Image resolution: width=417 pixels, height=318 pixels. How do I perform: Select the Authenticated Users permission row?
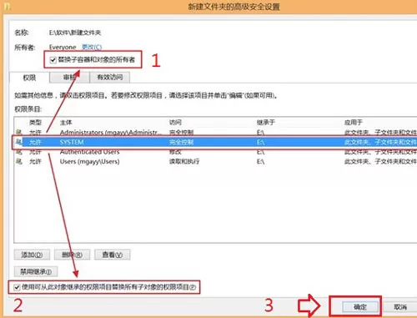216,152
